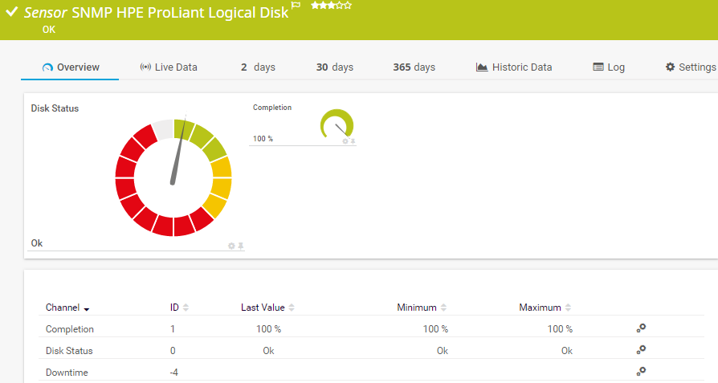
Task: Click the flag icon beside the sensor name
Action: 296,6
